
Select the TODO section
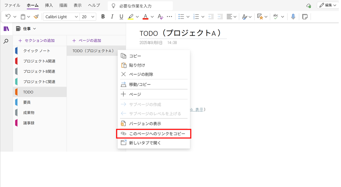(40, 92)
